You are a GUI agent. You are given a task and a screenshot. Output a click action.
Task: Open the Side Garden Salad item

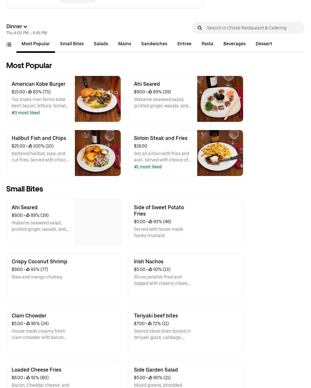[186, 375]
